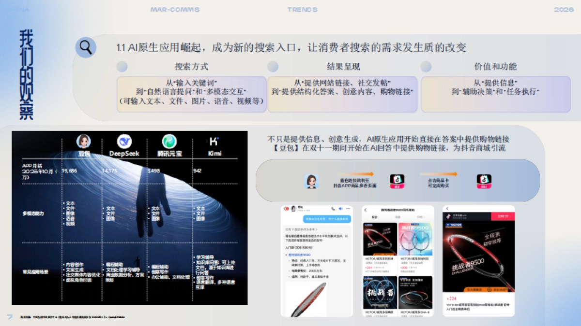The width and height of the screenshot is (581, 326).
Task: Click the Doubao 豆包 avatar icon
Action: pos(83,142)
